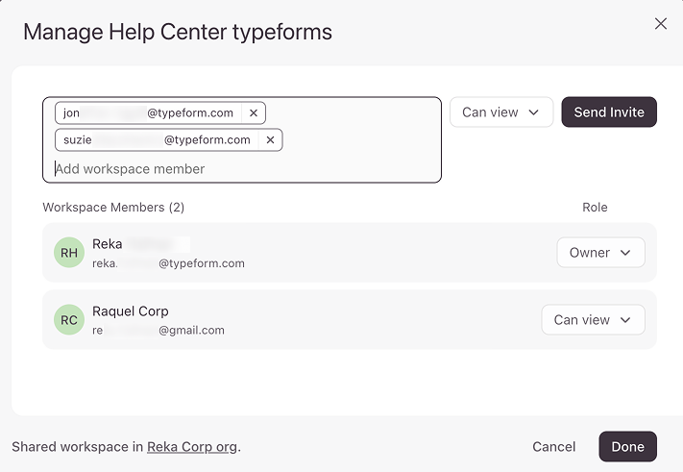Screen dimensions: 683x472
Task: Click the RC avatar for Raquel Corp
Action: (x=69, y=320)
